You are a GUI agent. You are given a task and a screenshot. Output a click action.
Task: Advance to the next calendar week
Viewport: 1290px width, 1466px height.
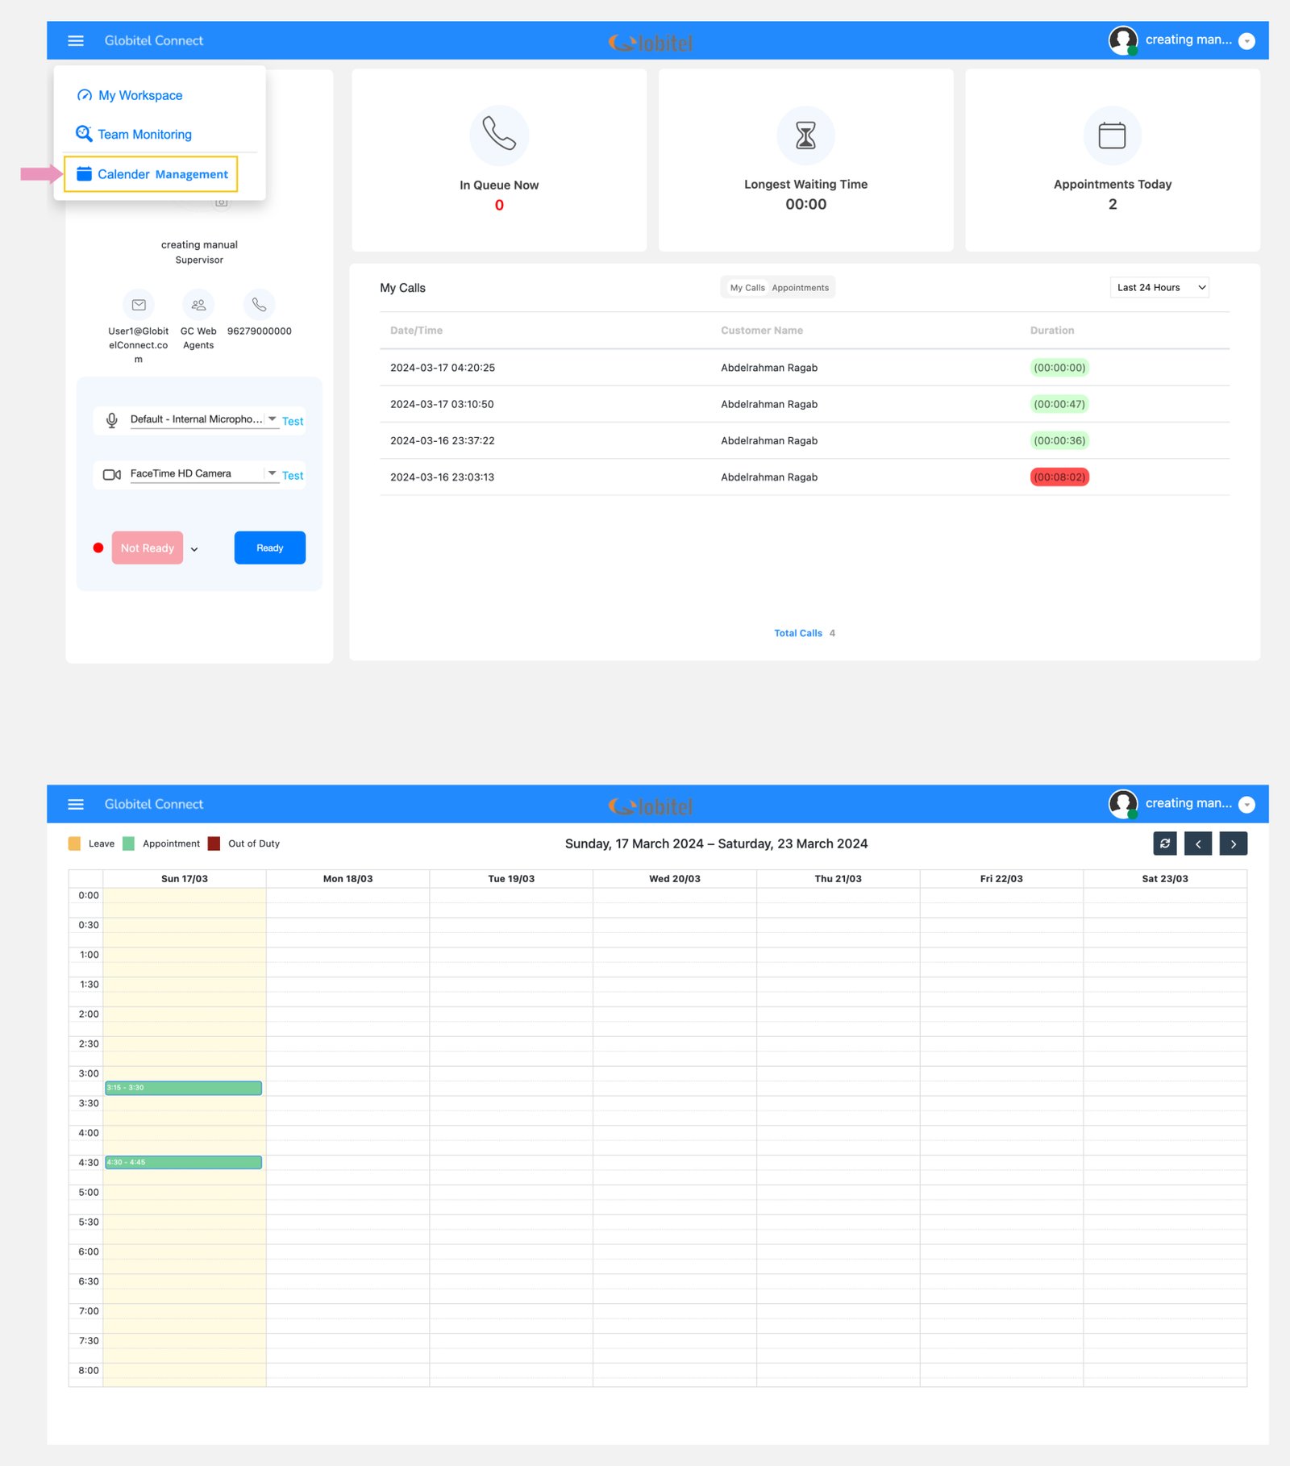1233,843
